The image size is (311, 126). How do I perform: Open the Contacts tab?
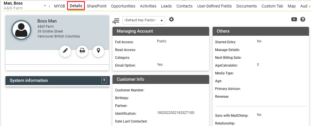click(x=184, y=6)
